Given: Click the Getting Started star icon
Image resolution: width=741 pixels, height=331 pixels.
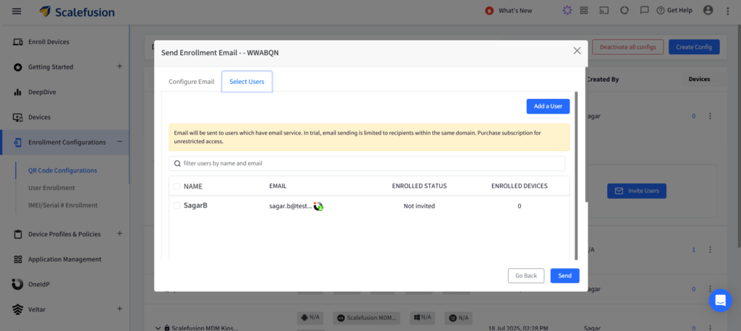Looking at the screenshot, I should tap(17, 67).
